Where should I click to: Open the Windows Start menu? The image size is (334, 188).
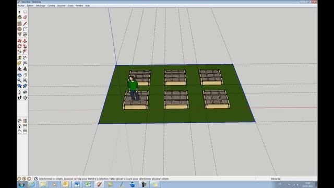click(x=21, y=184)
